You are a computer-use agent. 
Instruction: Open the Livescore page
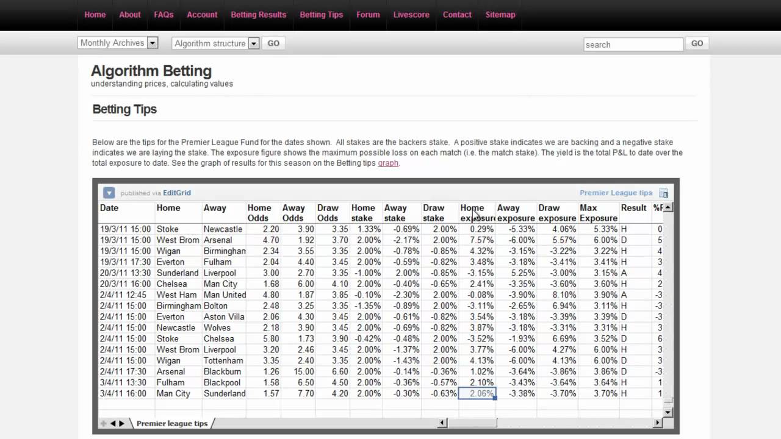[411, 15]
